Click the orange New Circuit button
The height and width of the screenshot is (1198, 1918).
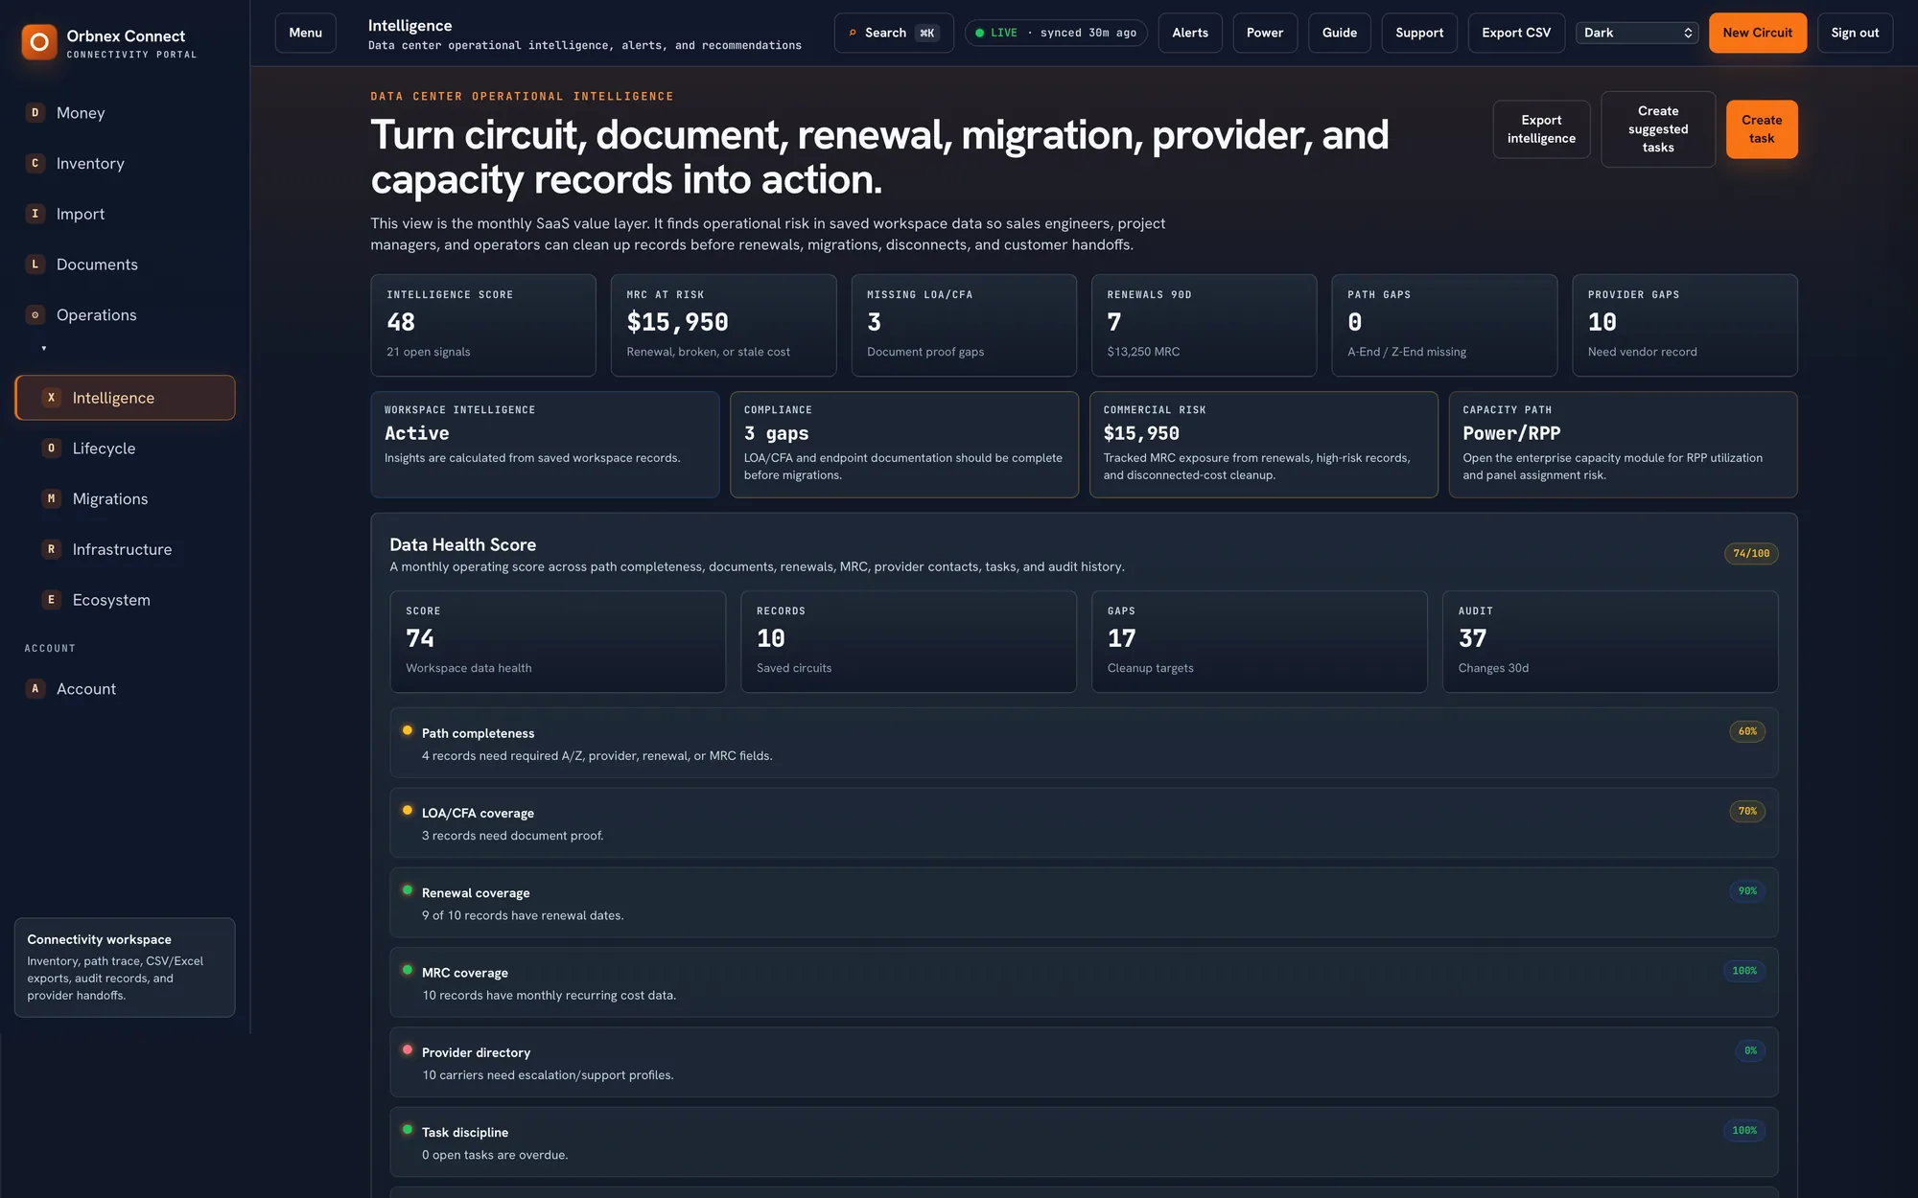point(1757,33)
